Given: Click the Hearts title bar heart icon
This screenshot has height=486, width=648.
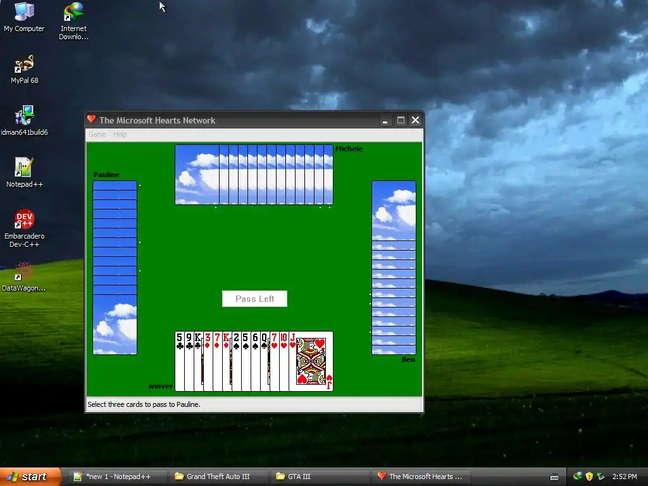Looking at the screenshot, I should click(x=91, y=120).
